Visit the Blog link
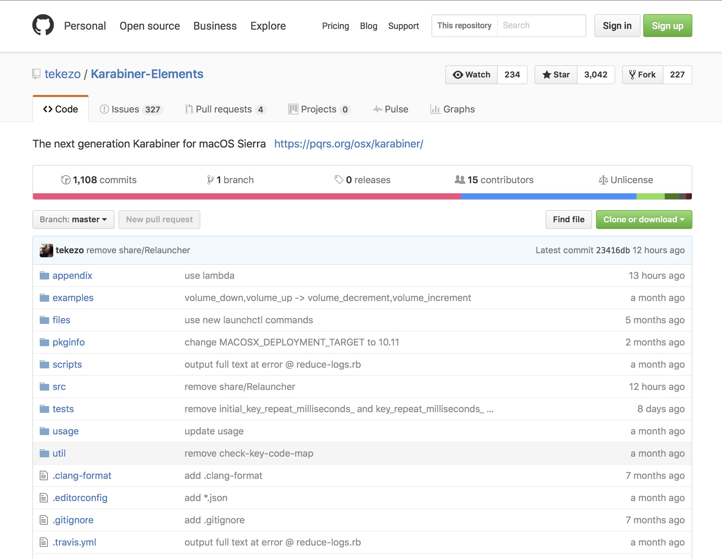The height and width of the screenshot is (559, 722). coord(368,26)
